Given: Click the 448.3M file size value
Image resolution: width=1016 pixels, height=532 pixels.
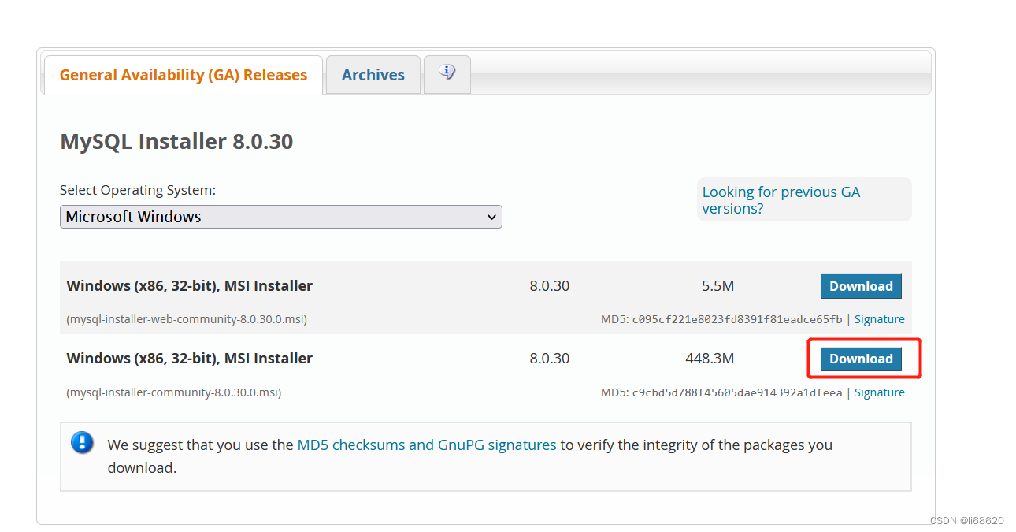Looking at the screenshot, I should (710, 359).
